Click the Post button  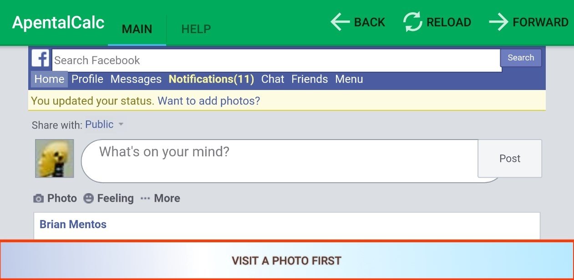tap(510, 158)
